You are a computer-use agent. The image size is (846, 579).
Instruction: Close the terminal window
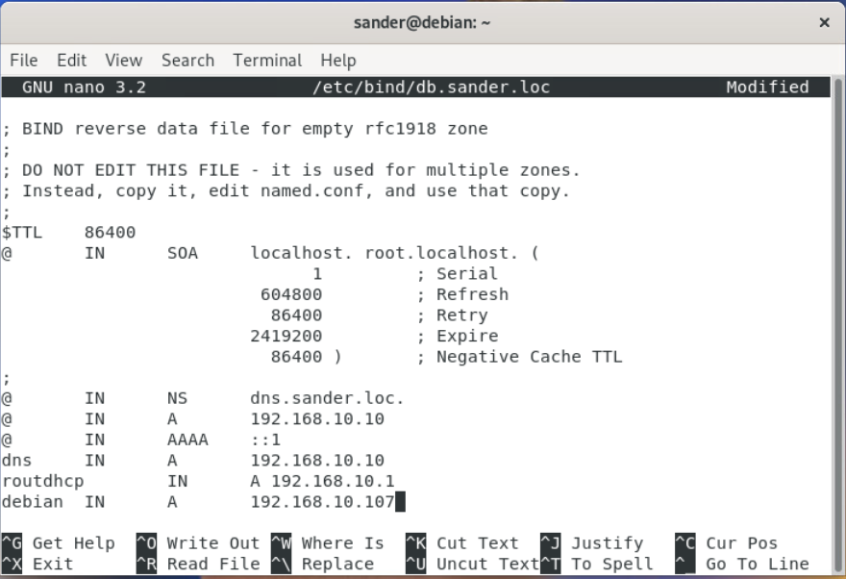click(824, 22)
